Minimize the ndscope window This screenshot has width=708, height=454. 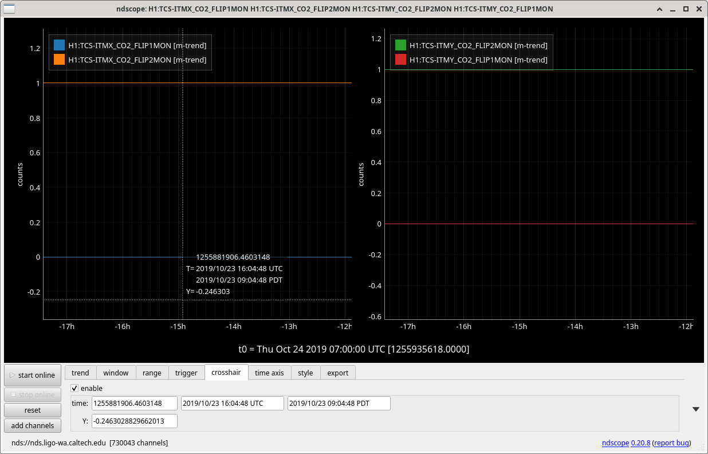click(x=673, y=9)
